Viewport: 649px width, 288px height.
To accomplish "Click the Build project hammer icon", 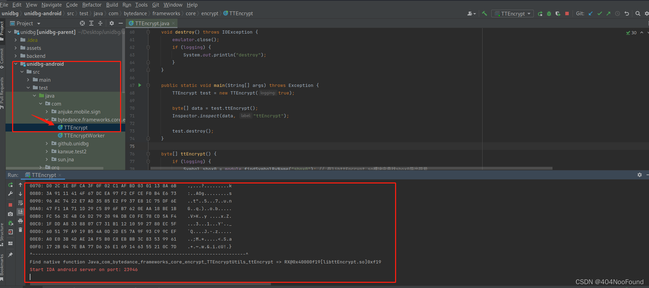I will 484,13.
